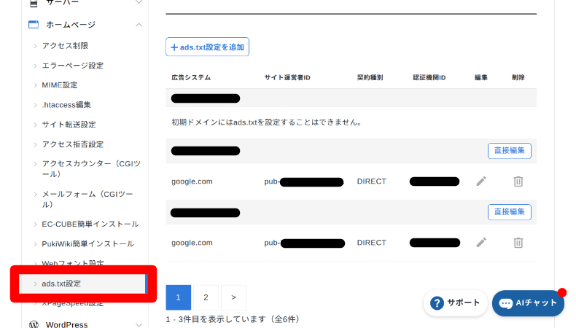This screenshot has height=328, width=576.
Task: Click the サイト運営者ID column header
Action: click(287, 77)
